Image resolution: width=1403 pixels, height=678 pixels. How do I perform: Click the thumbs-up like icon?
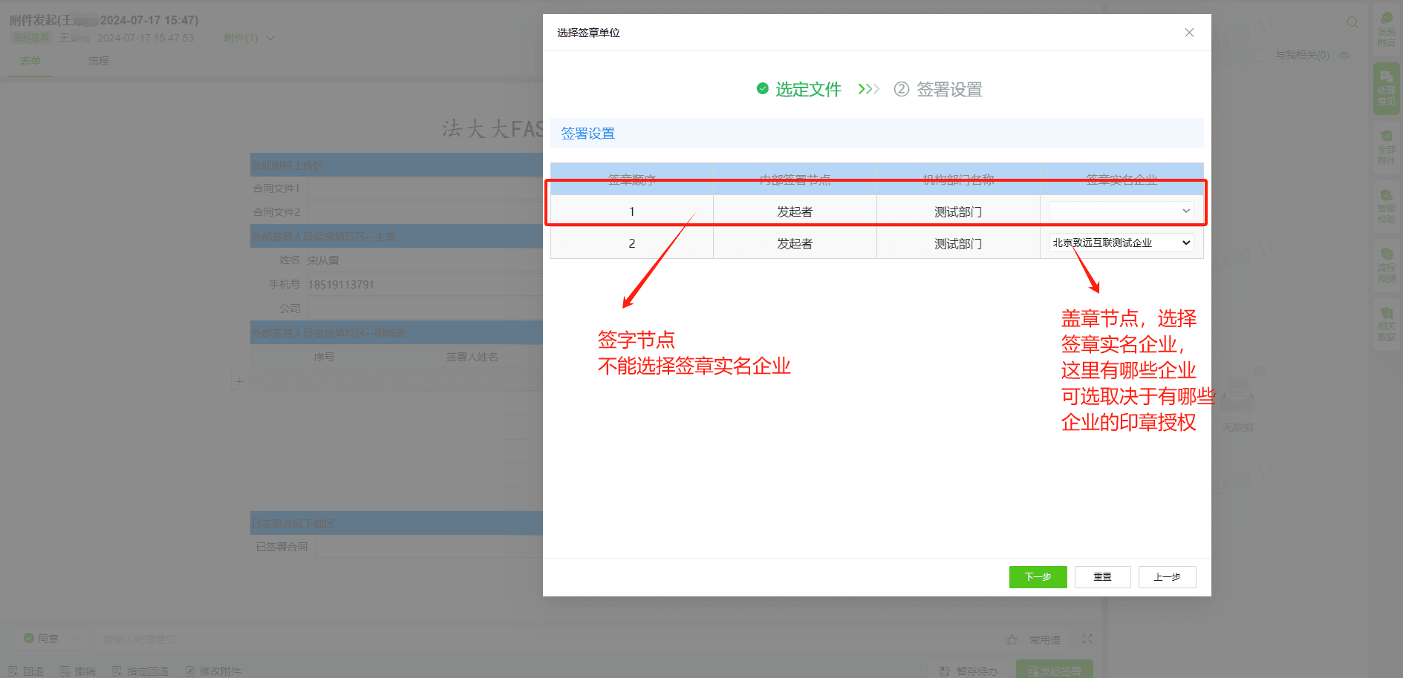[x=1012, y=639]
